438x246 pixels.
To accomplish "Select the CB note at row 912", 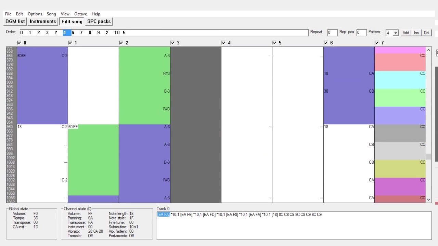I will pyautogui.click(x=371, y=91).
